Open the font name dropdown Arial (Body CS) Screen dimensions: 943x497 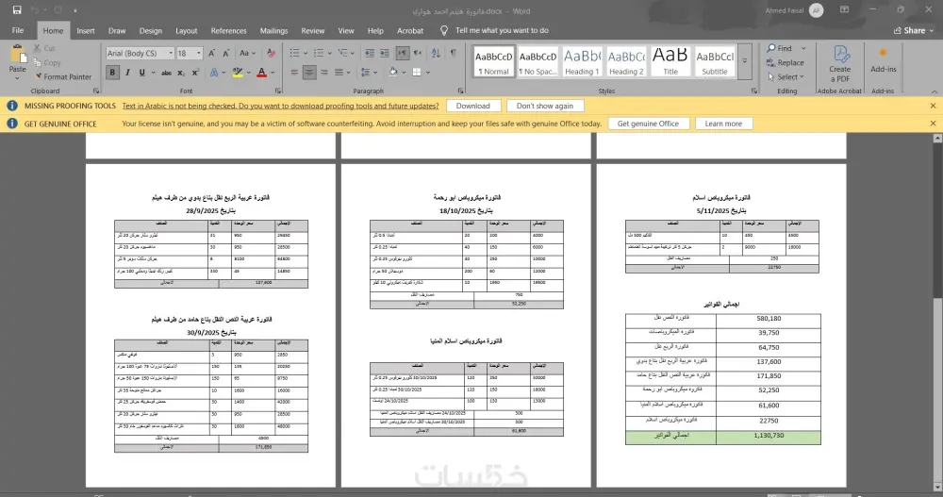170,54
